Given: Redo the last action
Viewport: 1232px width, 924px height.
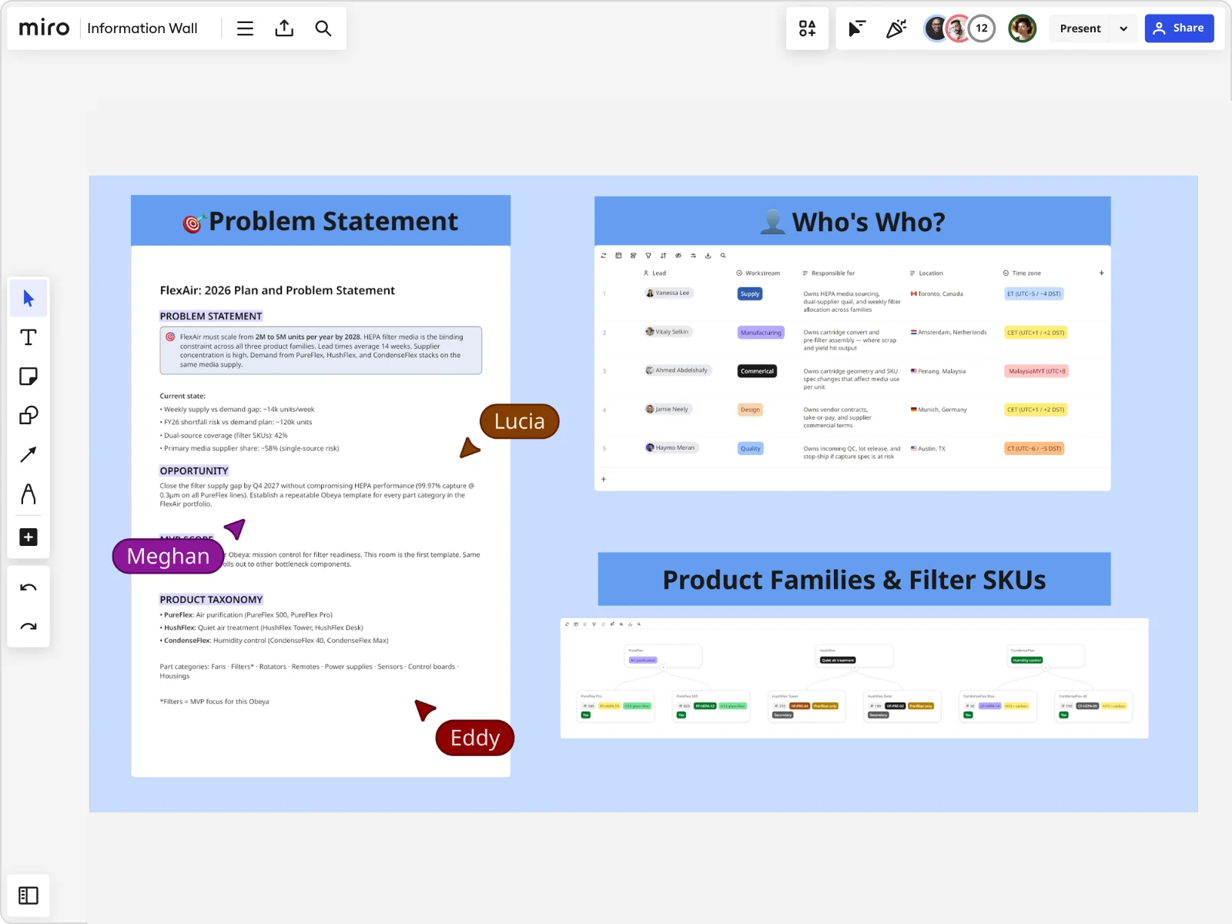Looking at the screenshot, I should [x=28, y=627].
